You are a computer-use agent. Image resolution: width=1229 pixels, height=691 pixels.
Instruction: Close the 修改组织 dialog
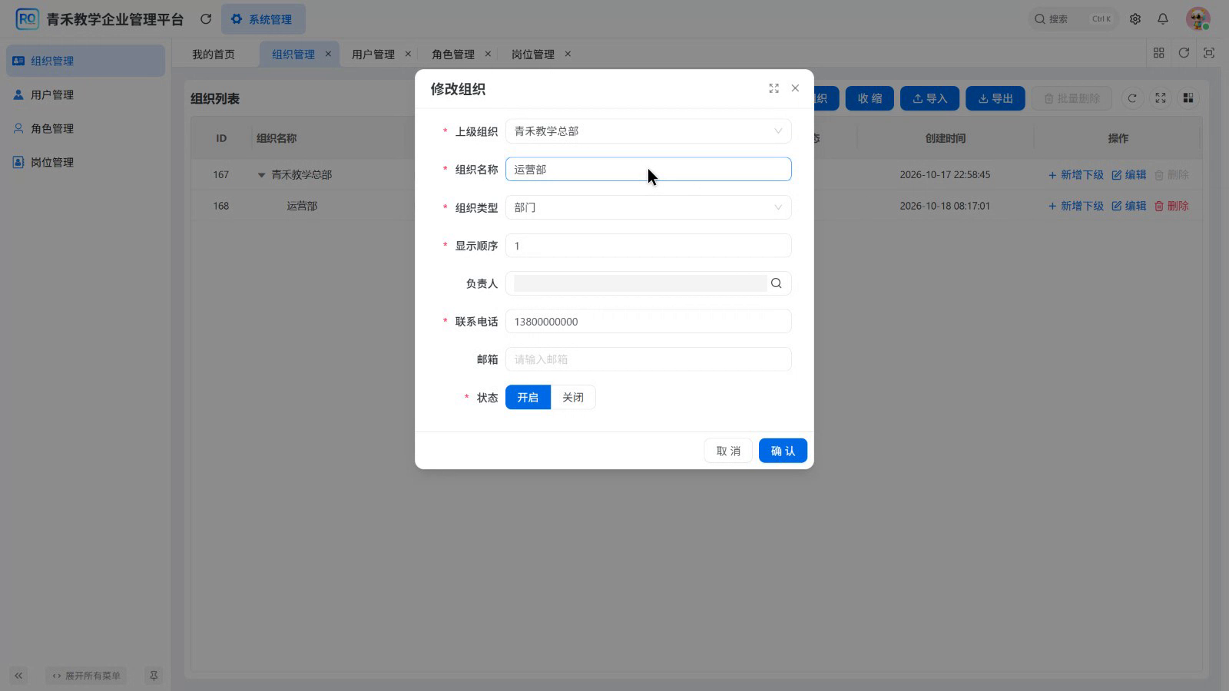pyautogui.click(x=795, y=88)
